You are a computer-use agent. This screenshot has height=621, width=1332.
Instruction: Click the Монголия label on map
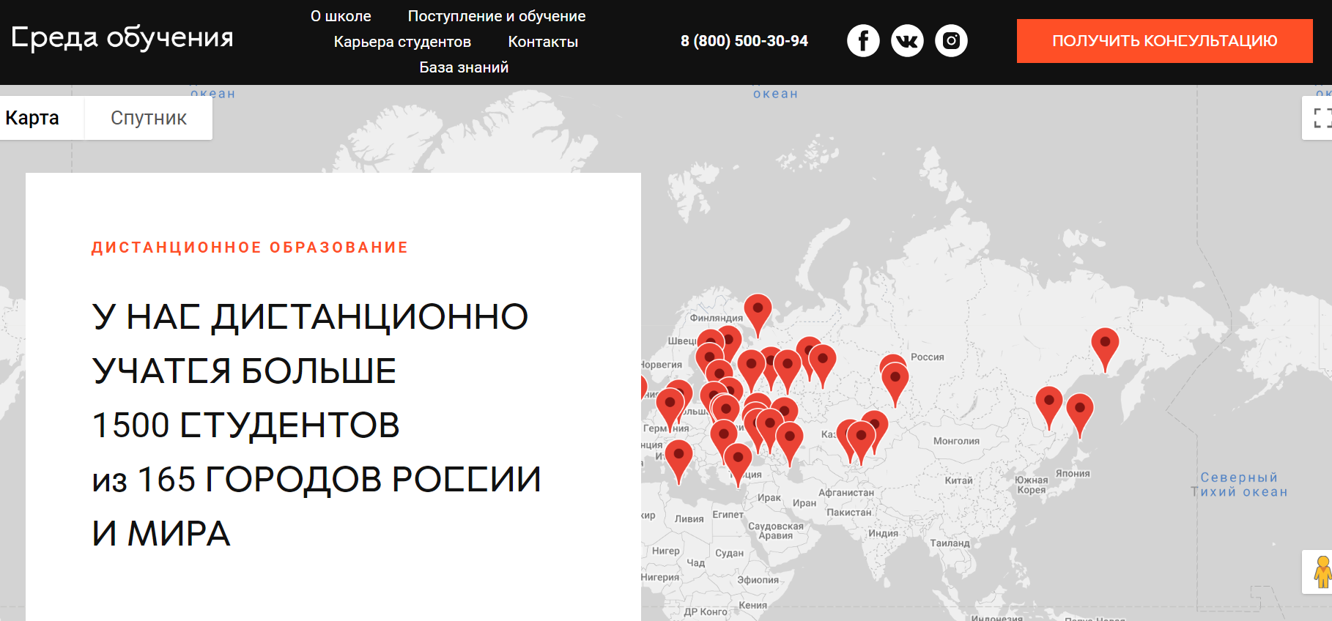point(956,441)
